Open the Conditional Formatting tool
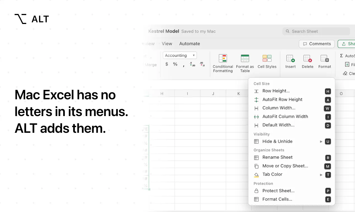 223,64
